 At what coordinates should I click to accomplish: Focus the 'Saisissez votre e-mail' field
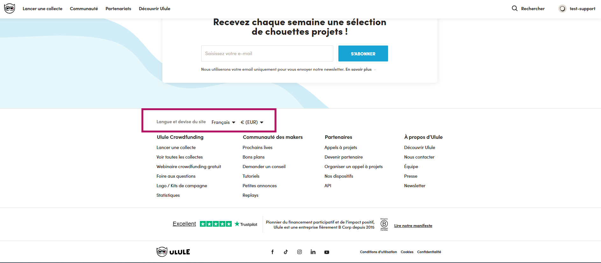(x=267, y=53)
